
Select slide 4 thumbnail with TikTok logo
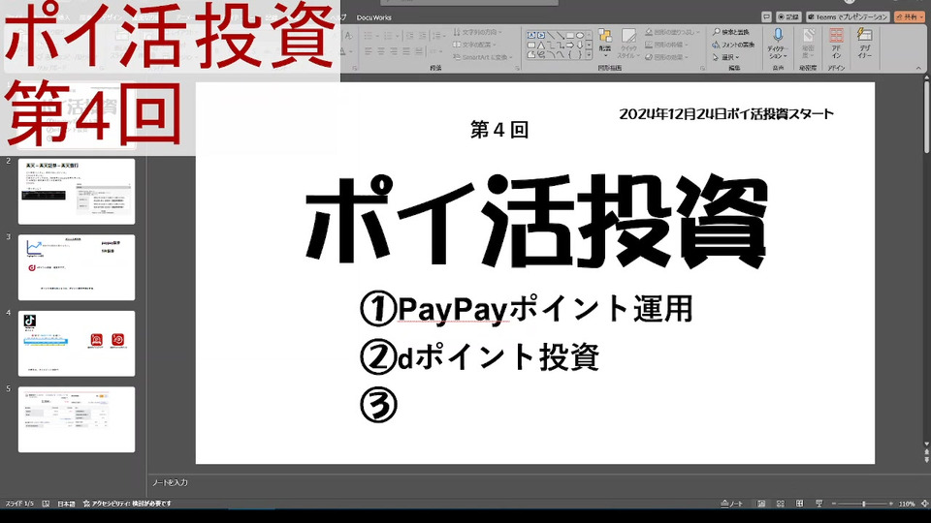(77, 343)
